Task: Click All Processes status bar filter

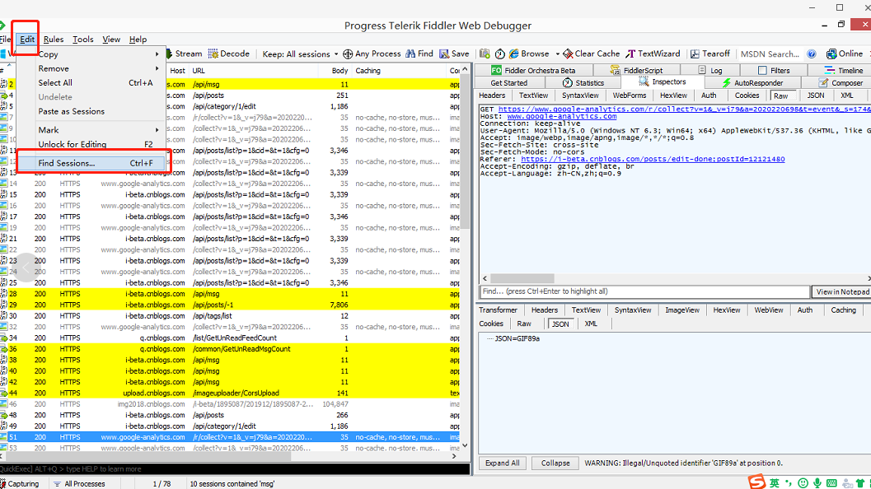Action: click(79, 484)
